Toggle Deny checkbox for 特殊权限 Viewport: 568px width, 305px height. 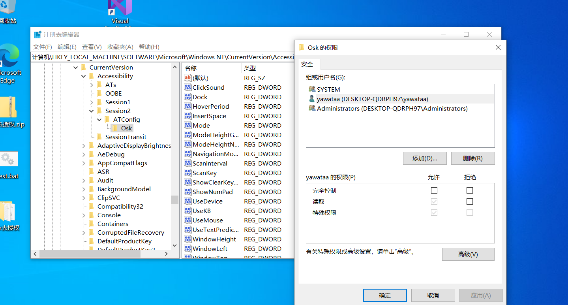(469, 213)
